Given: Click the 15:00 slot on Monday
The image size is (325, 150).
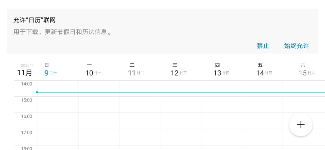Looking at the screenshot, I should (99, 105).
